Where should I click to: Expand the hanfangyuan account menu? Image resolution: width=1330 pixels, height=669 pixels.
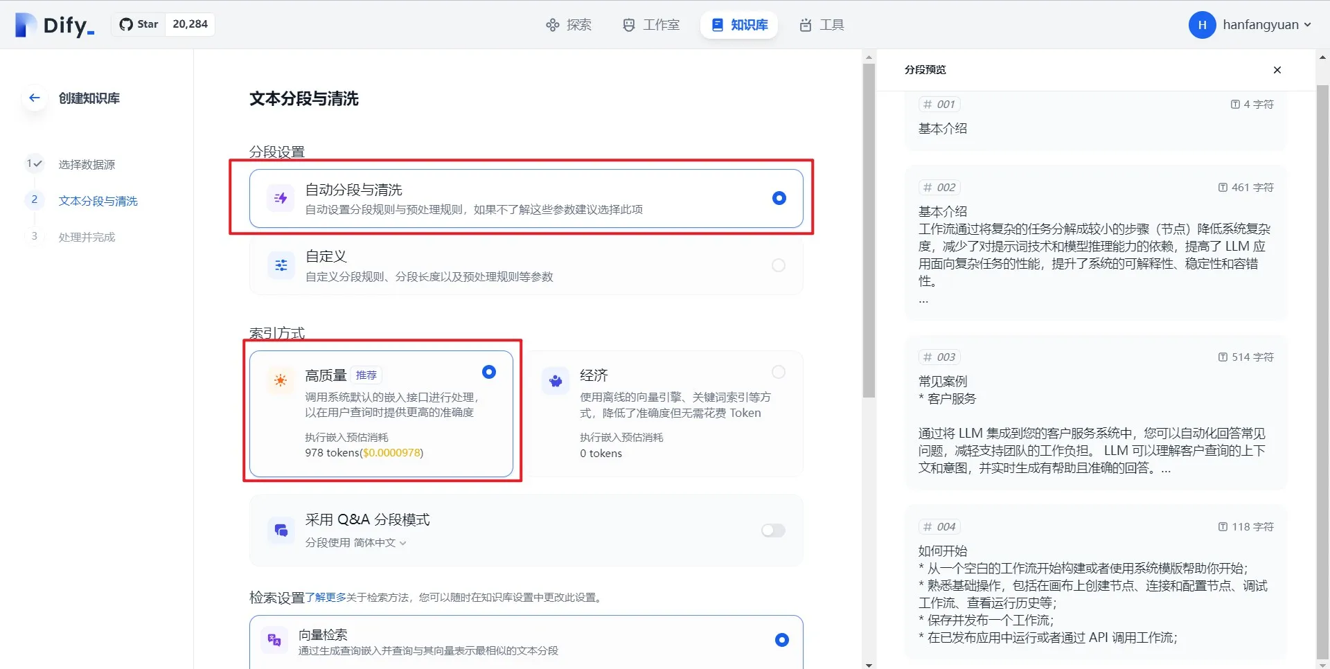(1250, 25)
